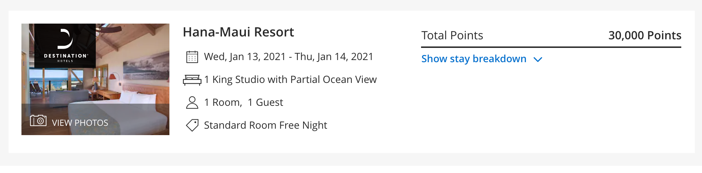
Task: Open the Show stay breakdown link
Action: tap(474, 59)
